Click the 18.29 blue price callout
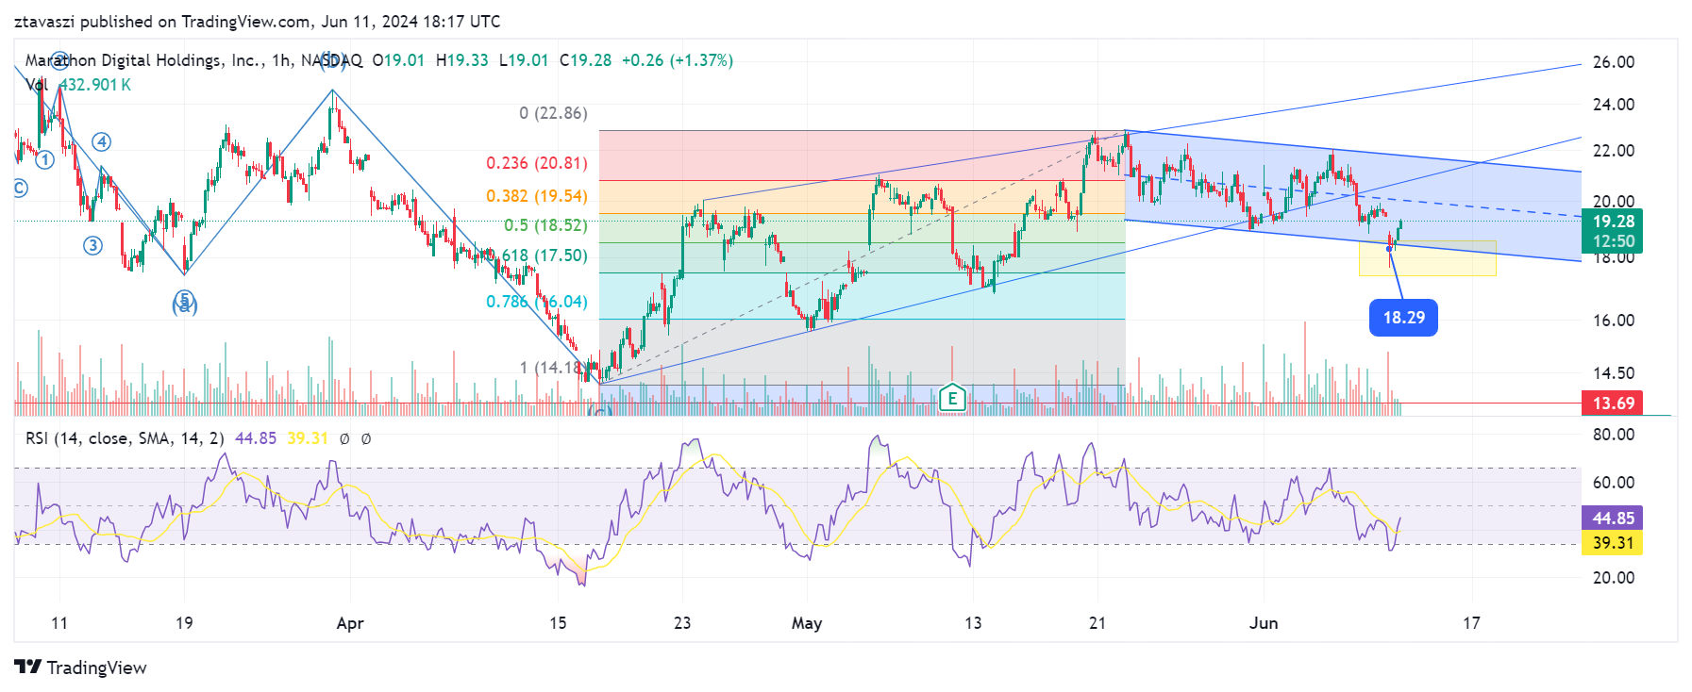Viewport: 1692px width, 692px height. tap(1403, 318)
